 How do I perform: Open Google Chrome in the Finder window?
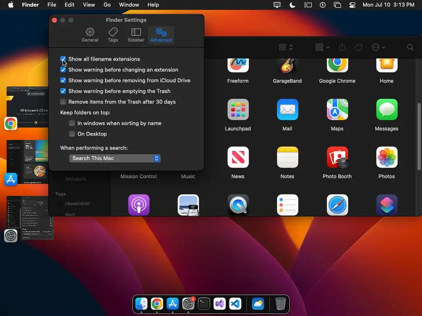coord(337,65)
